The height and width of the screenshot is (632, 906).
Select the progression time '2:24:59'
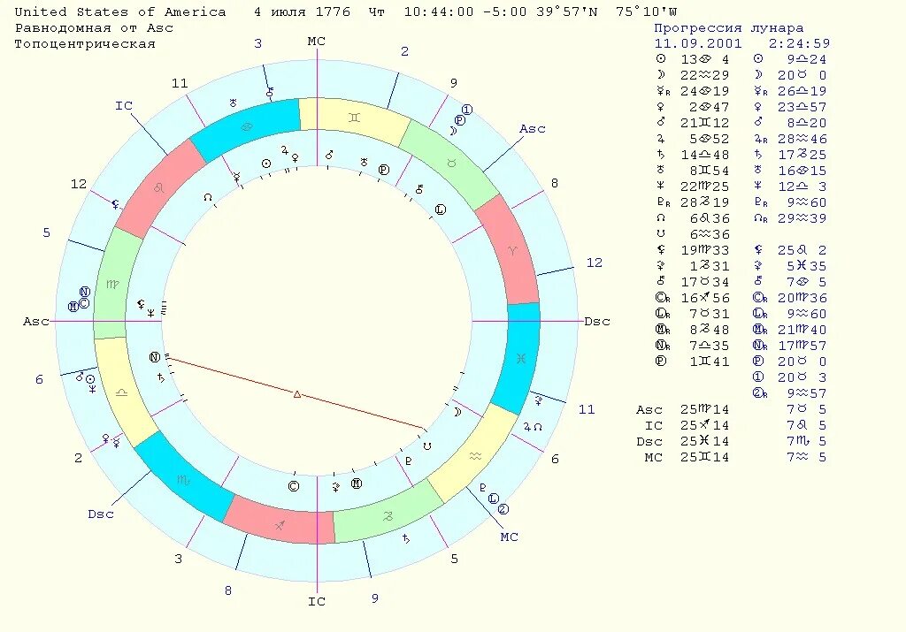(x=799, y=43)
